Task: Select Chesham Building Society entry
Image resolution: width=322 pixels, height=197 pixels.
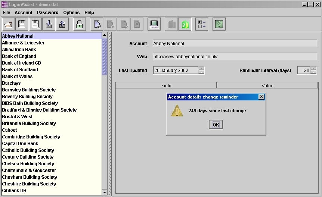Action: (52, 177)
